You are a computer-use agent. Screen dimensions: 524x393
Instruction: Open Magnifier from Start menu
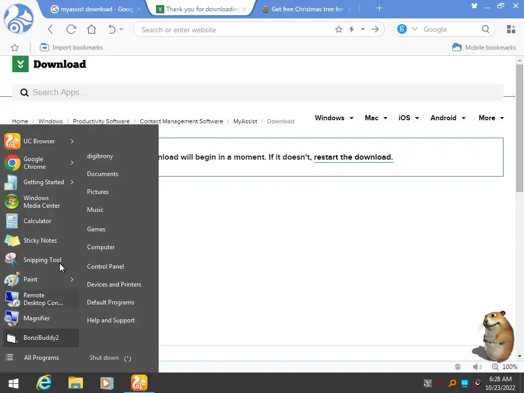point(41,318)
